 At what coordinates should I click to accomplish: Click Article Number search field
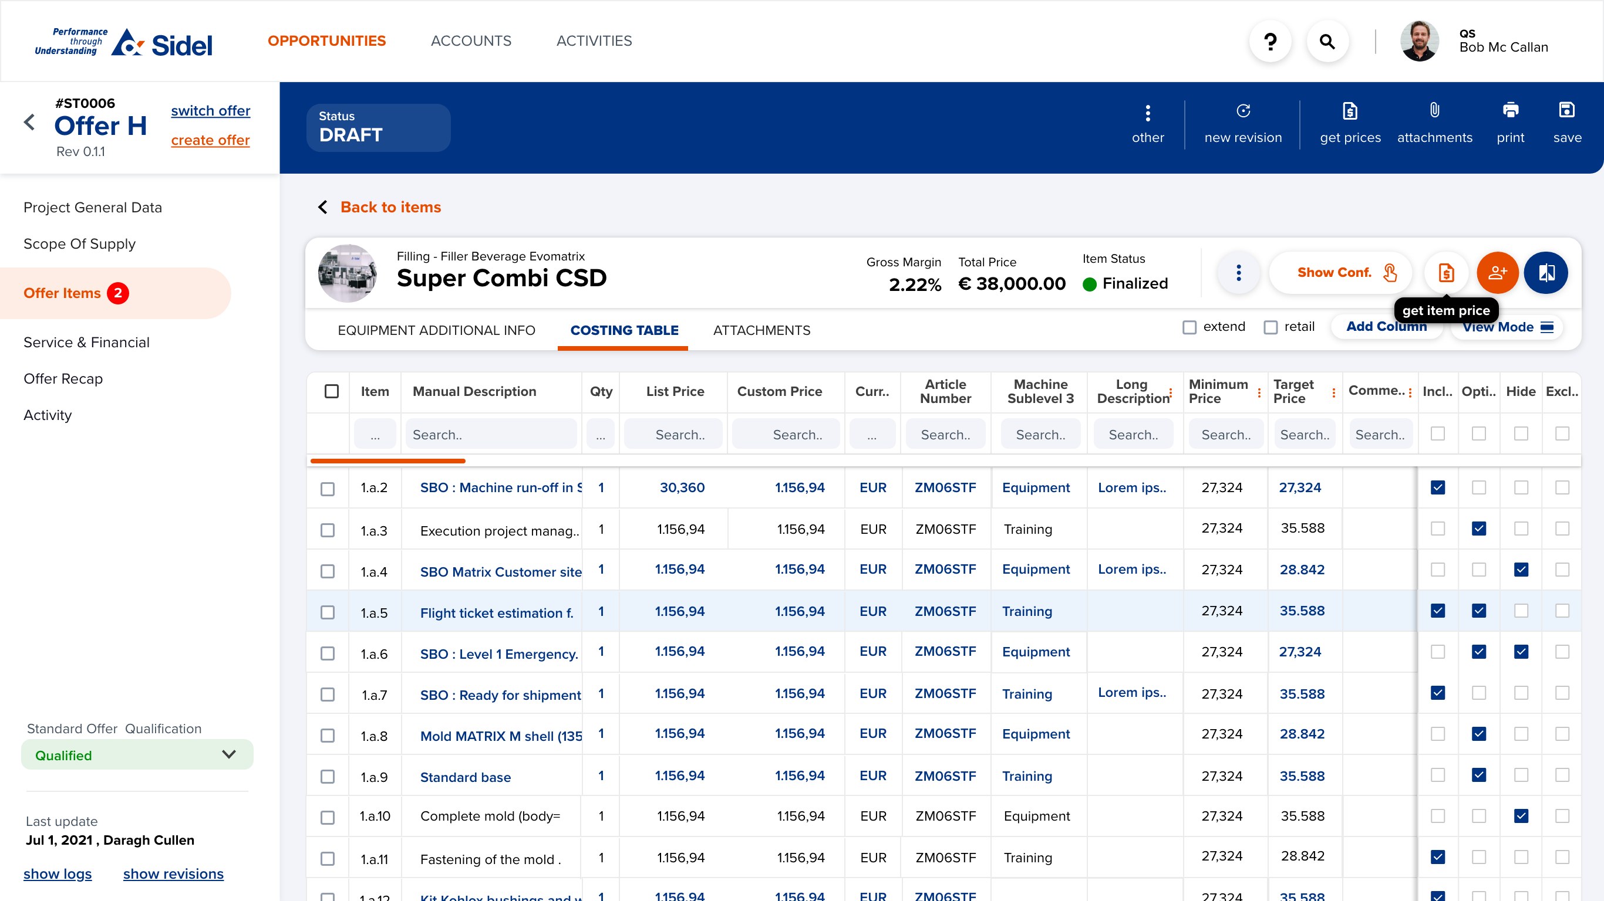(x=945, y=434)
